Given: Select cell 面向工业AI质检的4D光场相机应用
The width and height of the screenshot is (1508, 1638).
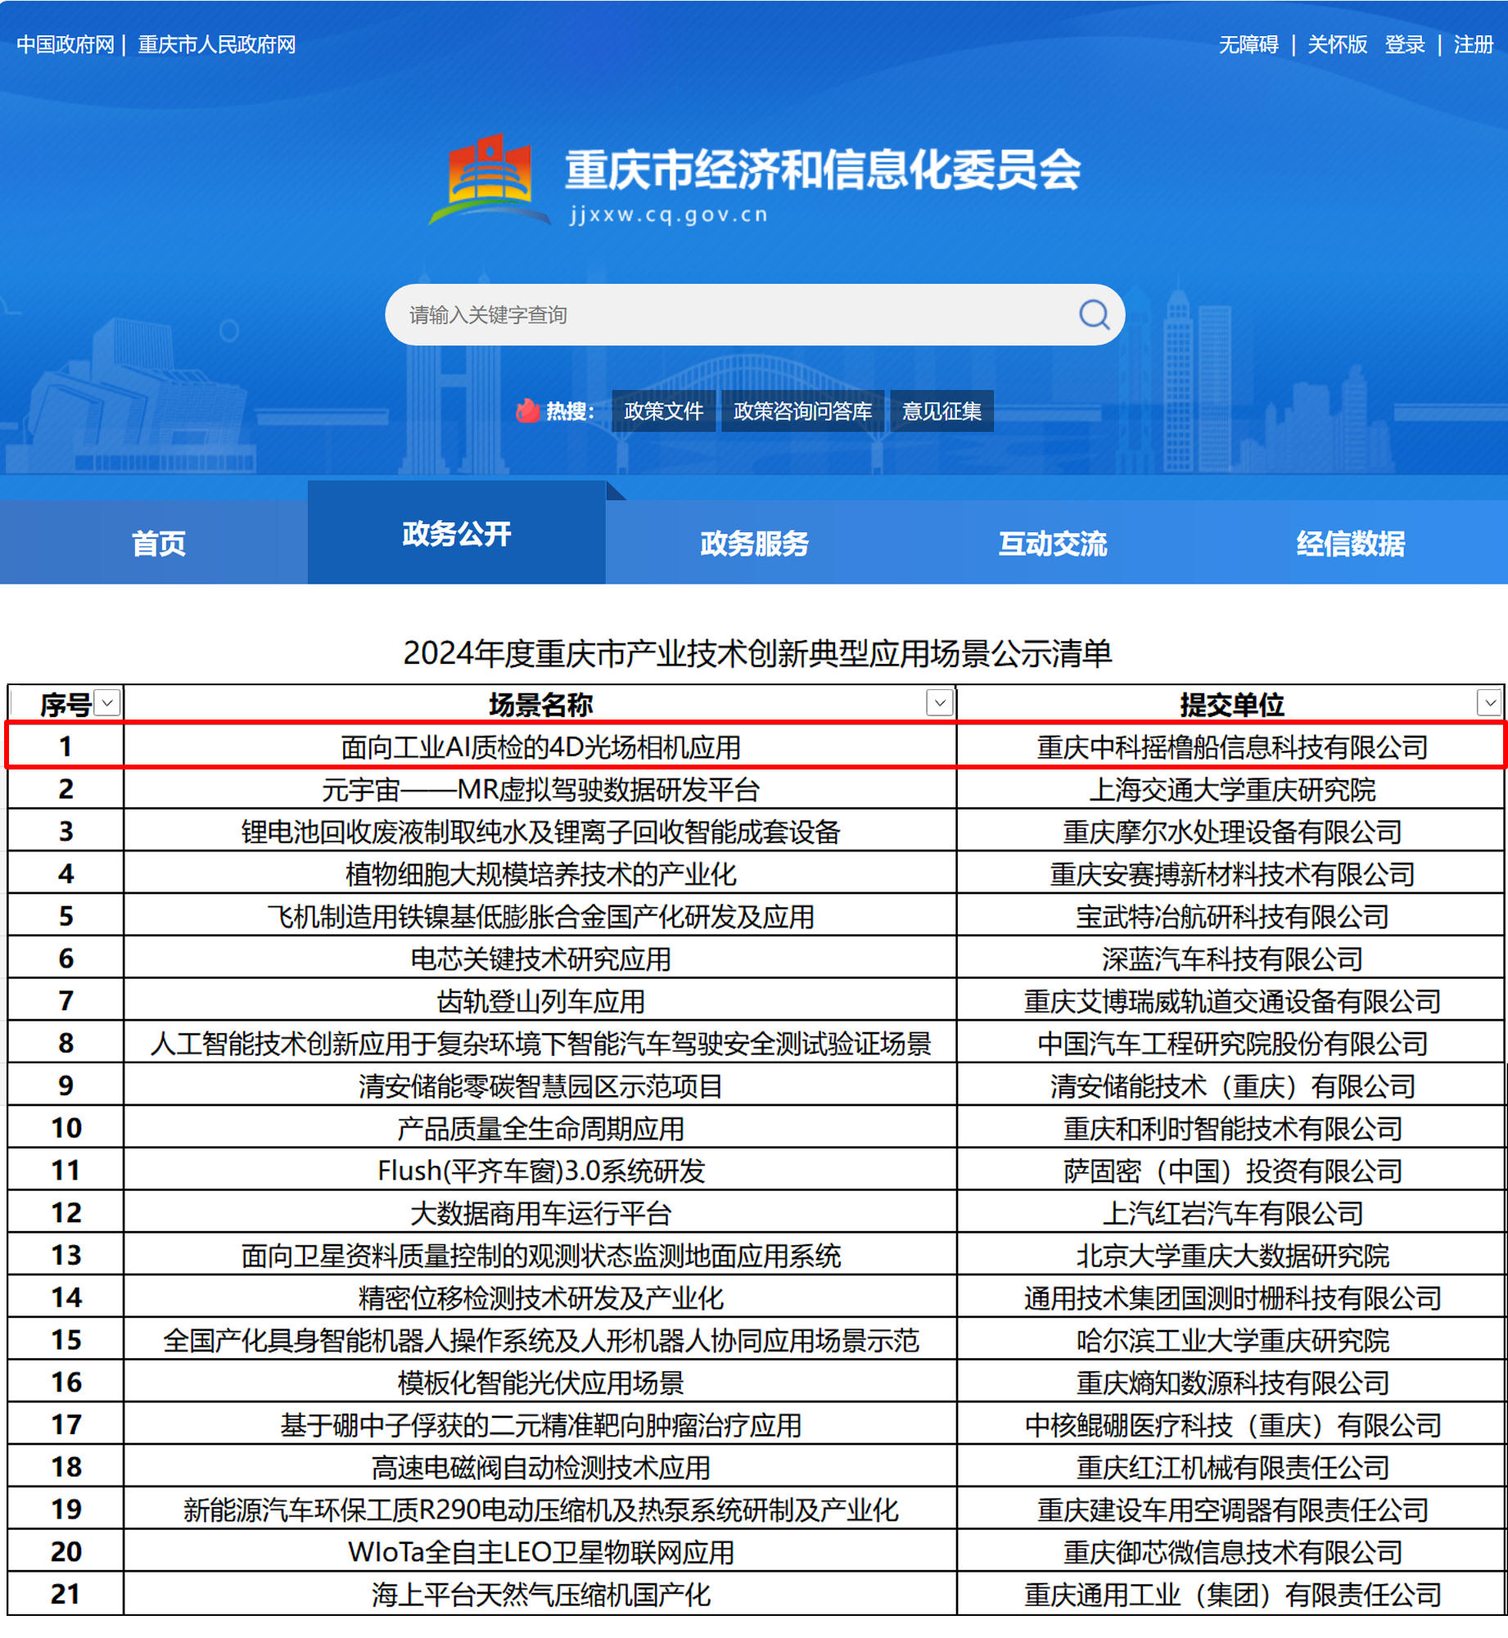Looking at the screenshot, I should (540, 747).
